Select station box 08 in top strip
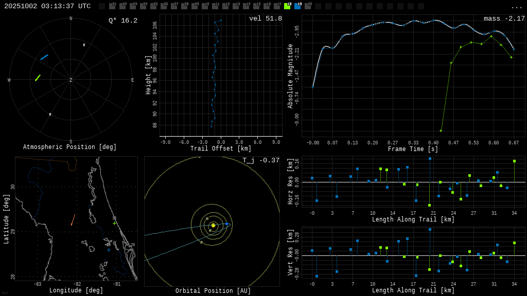The height and width of the screenshot is (296, 527). [x=184, y=6]
